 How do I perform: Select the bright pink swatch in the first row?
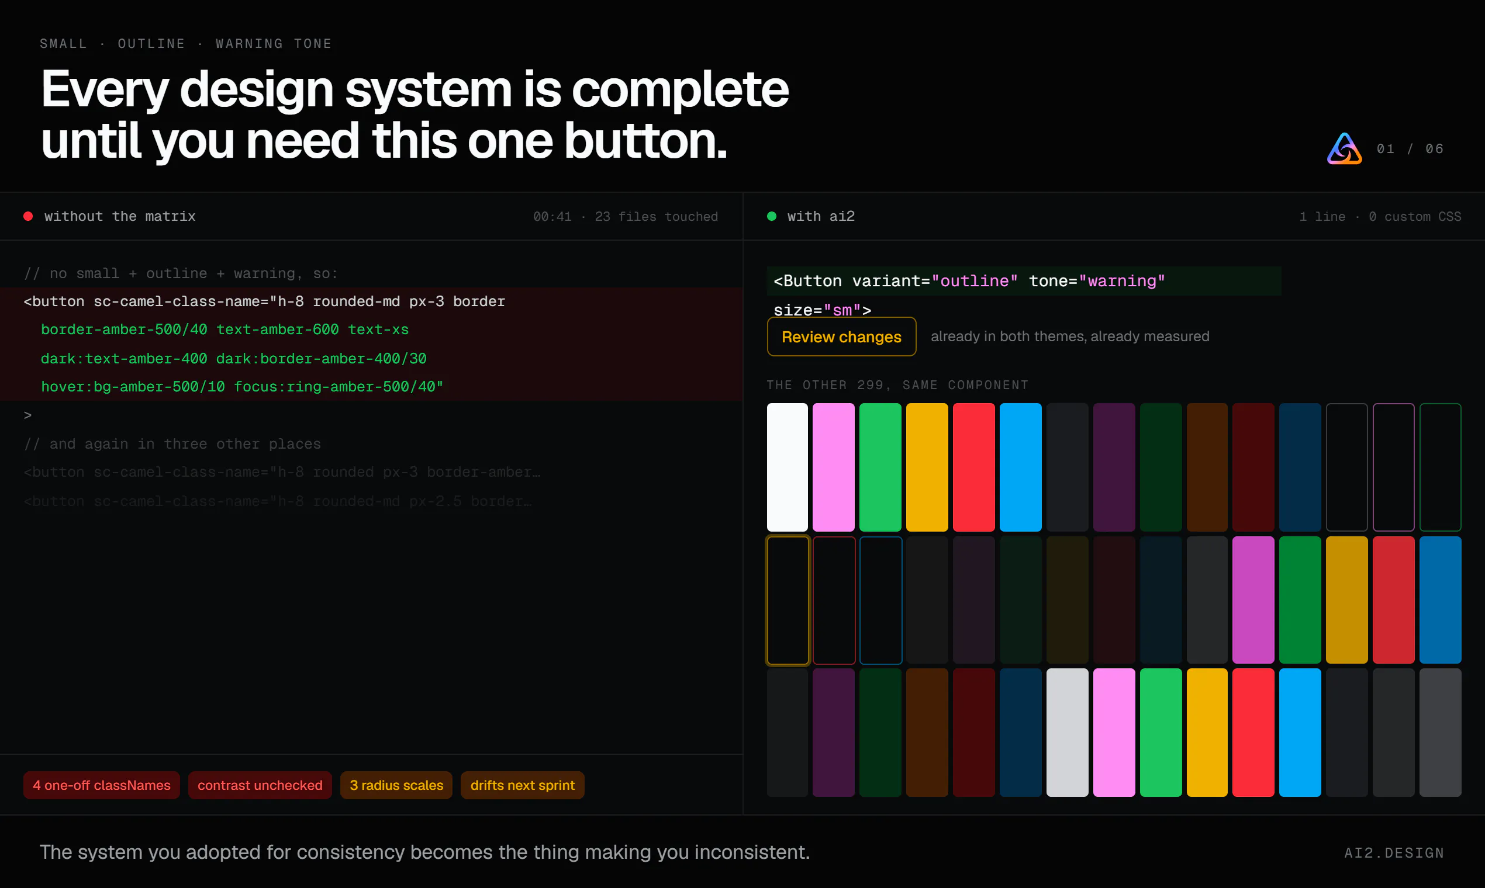pos(834,467)
